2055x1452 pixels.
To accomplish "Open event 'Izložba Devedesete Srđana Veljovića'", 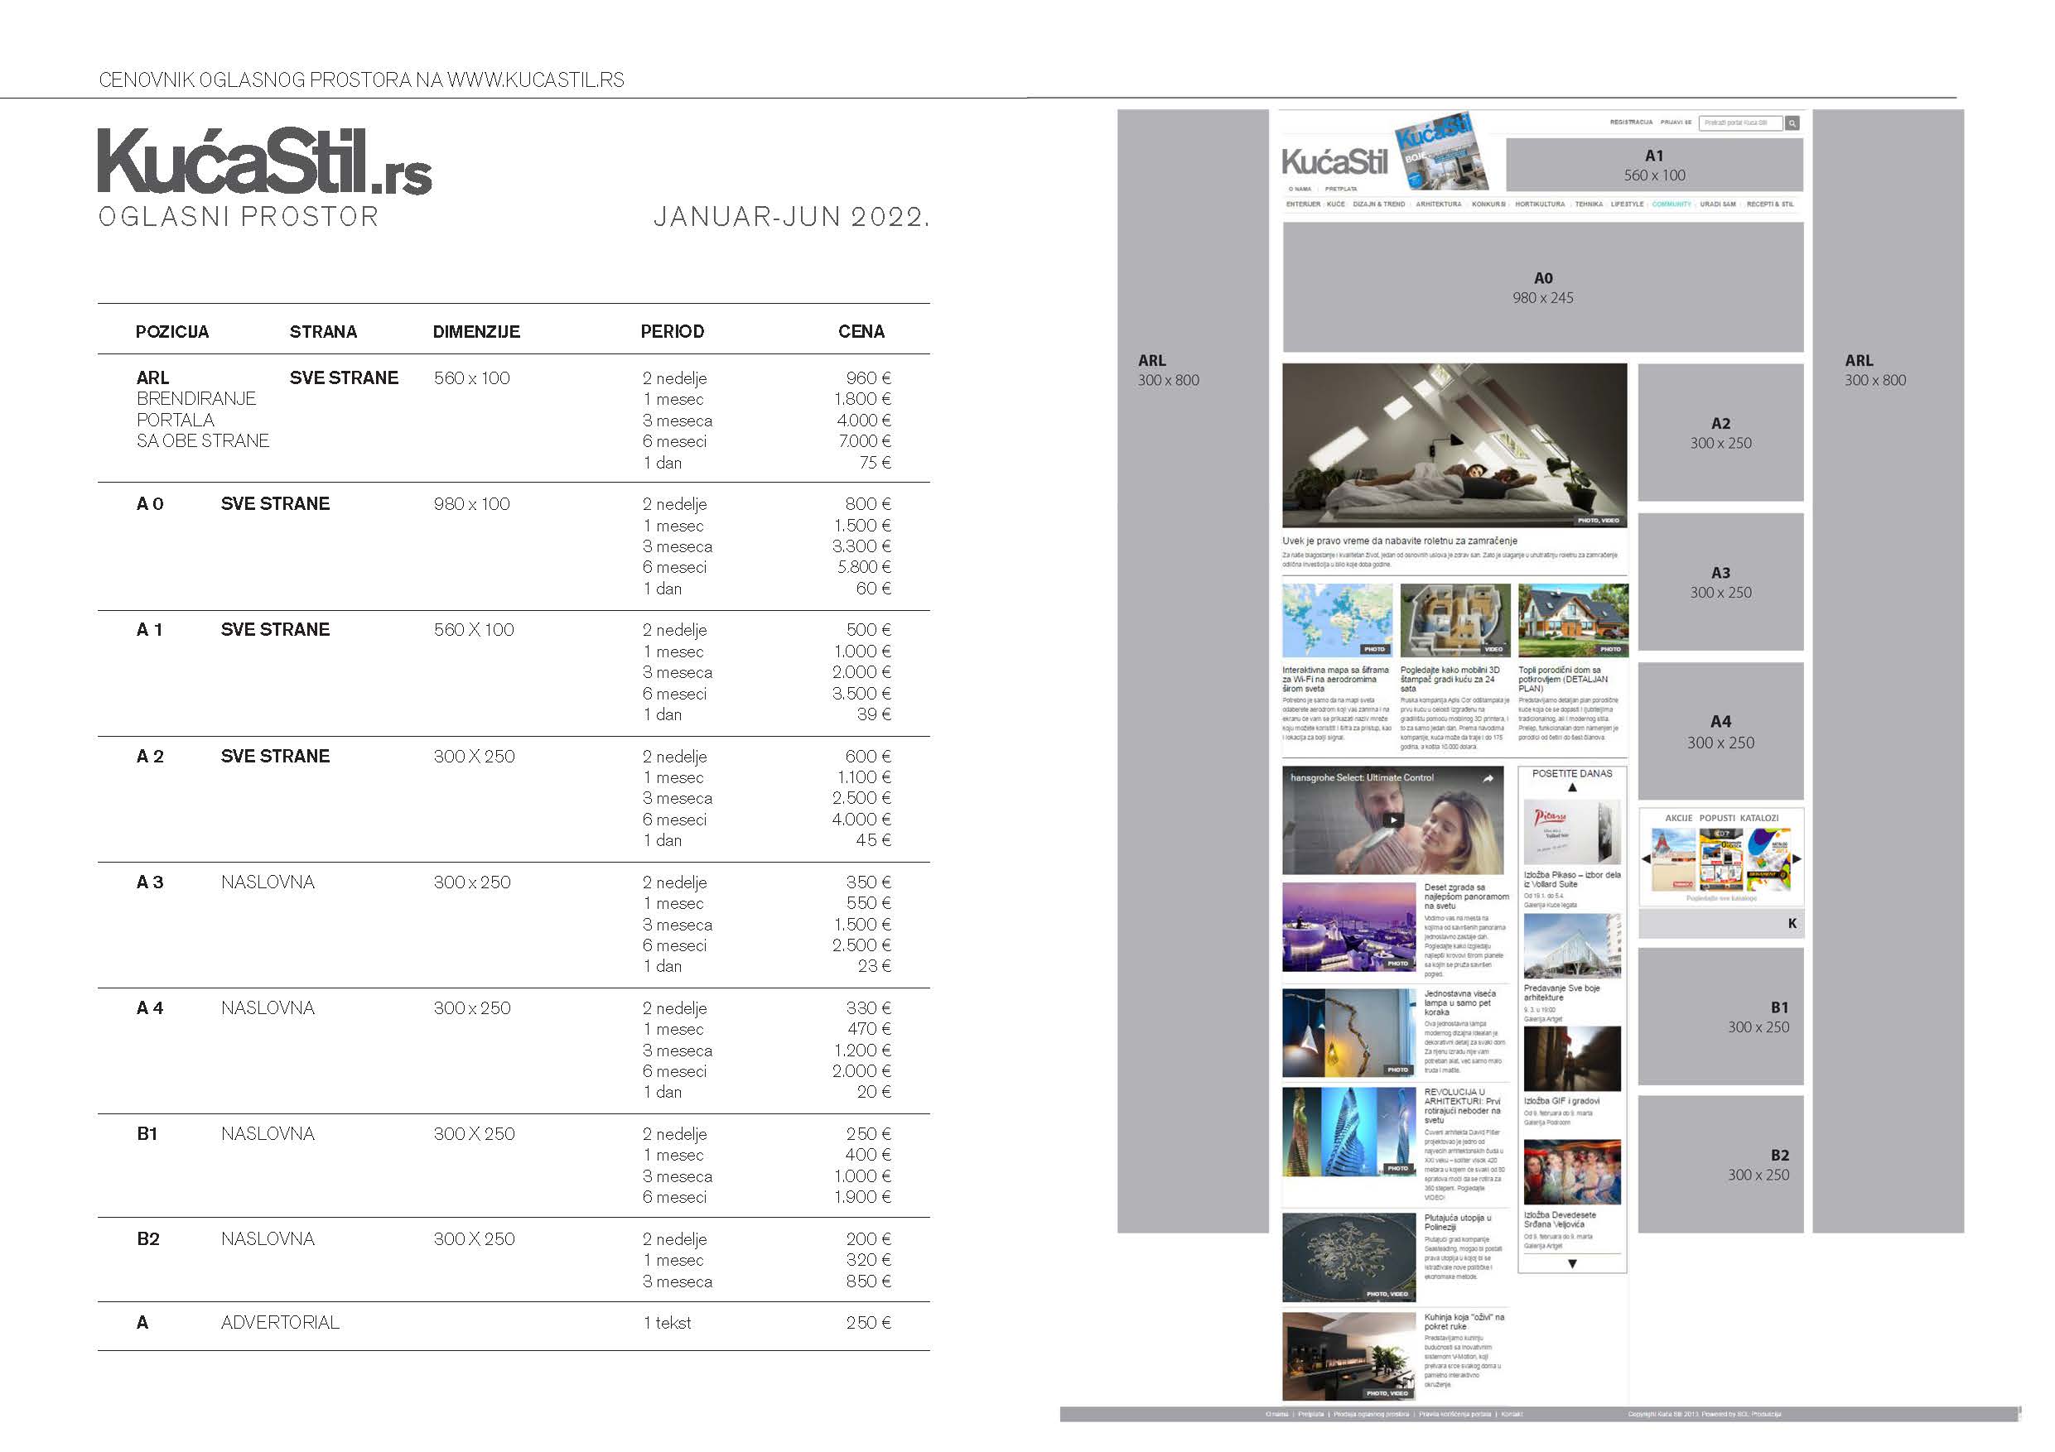I will 1560,1219.
